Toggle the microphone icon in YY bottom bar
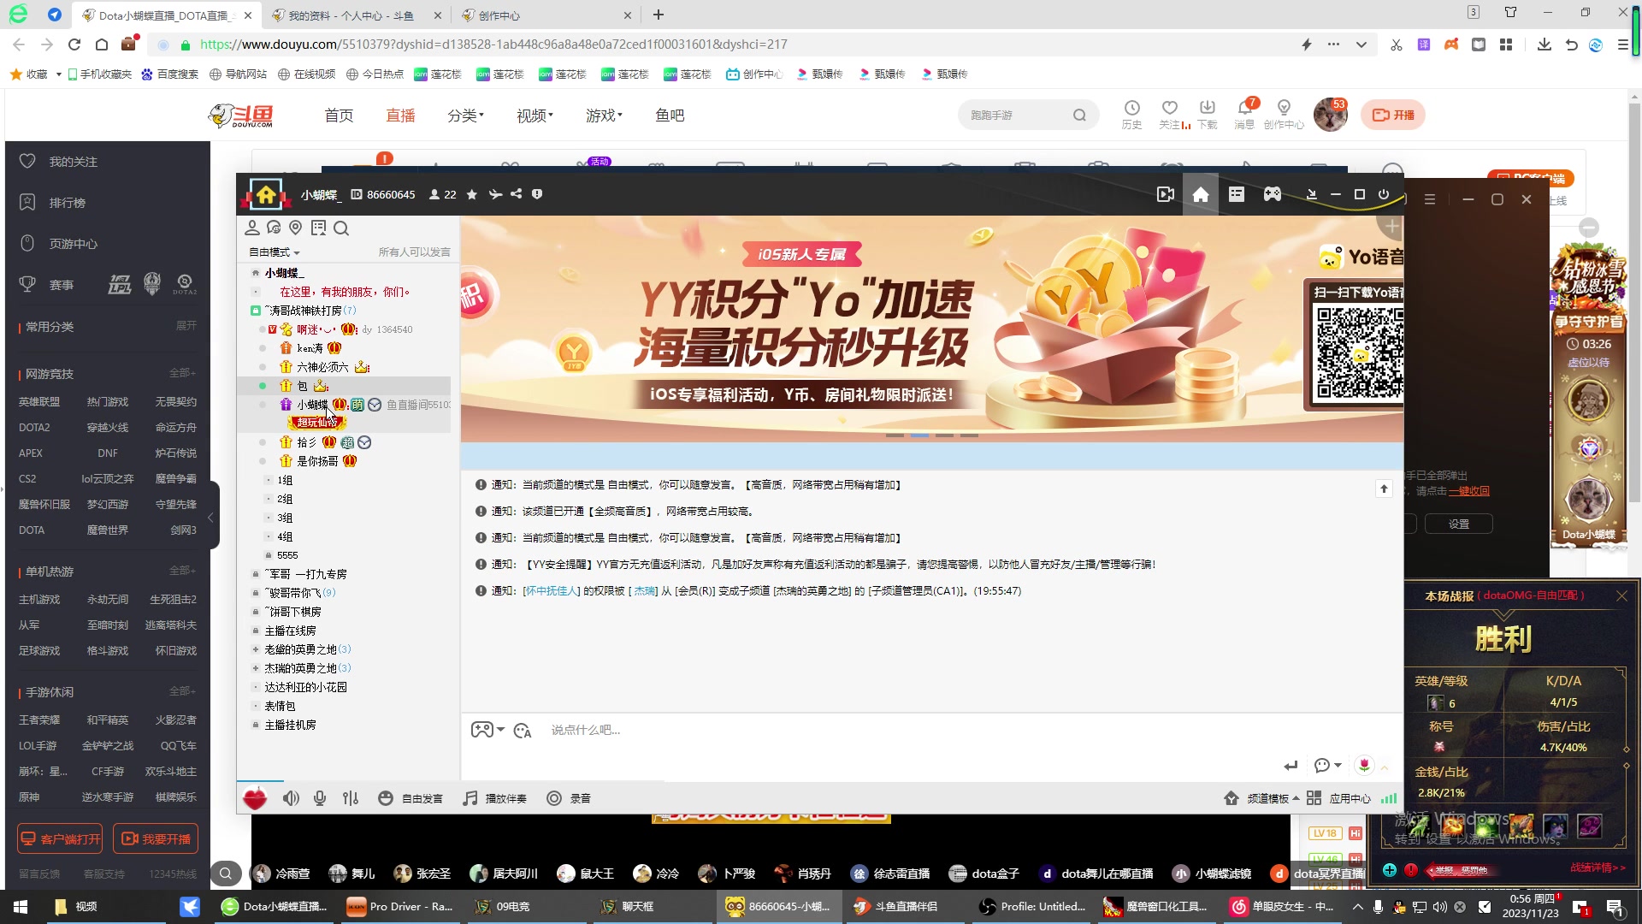Screen dimensions: 1642x924 tap(320, 798)
